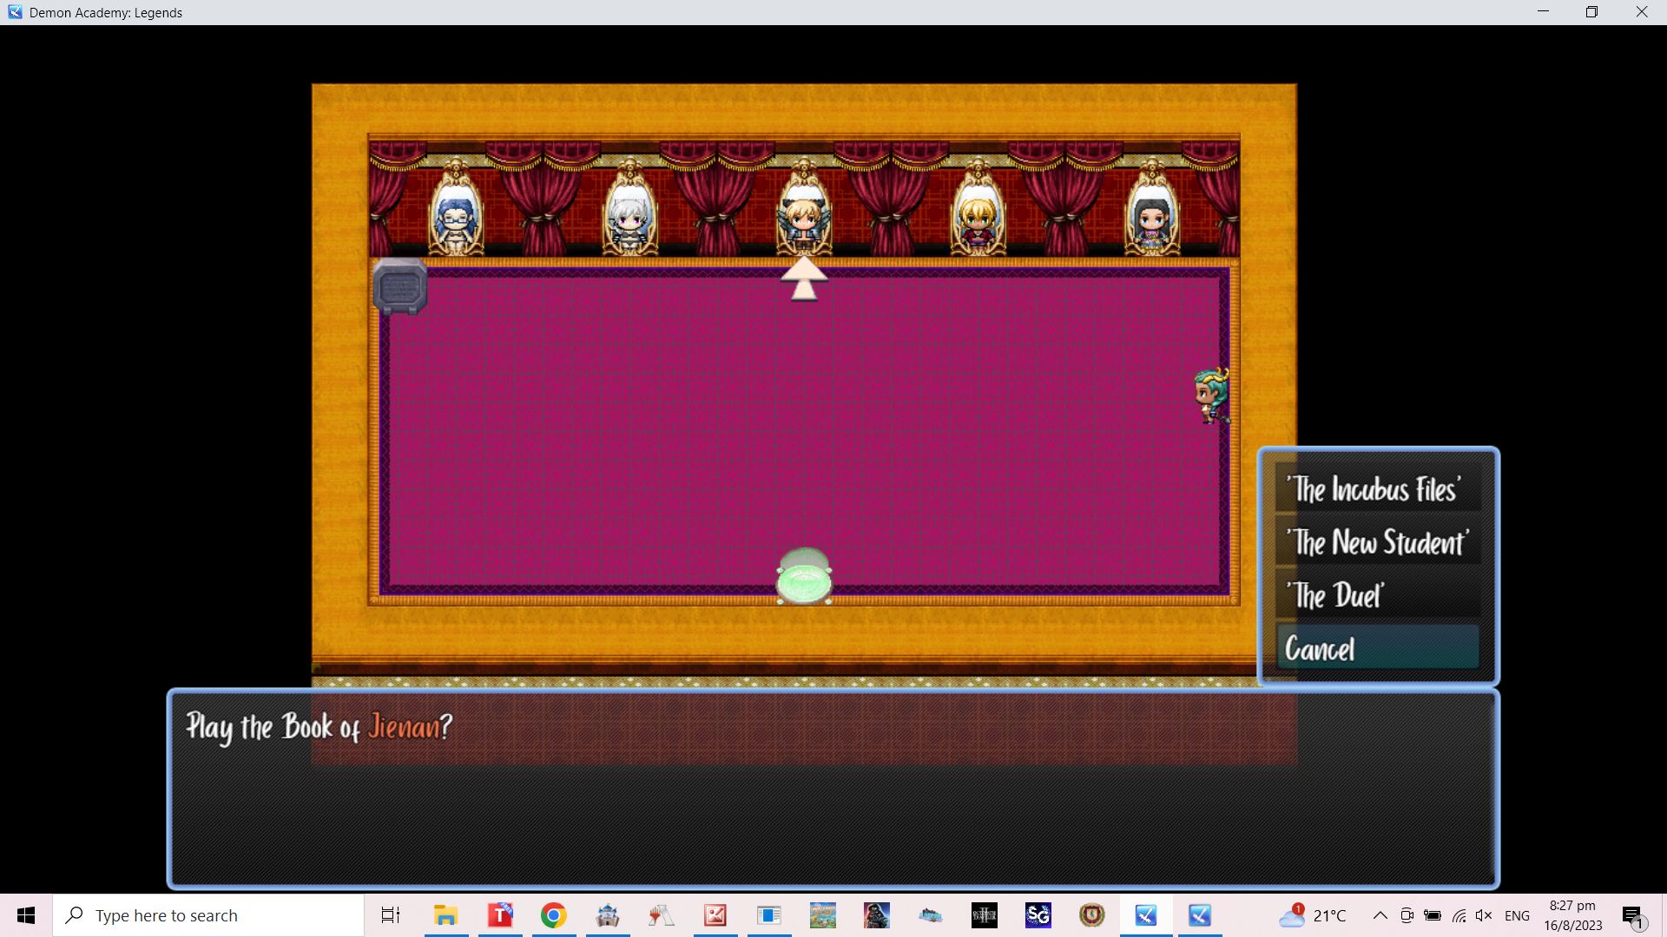Open the castle icon app on the taskbar
The height and width of the screenshot is (937, 1667).
(x=608, y=915)
